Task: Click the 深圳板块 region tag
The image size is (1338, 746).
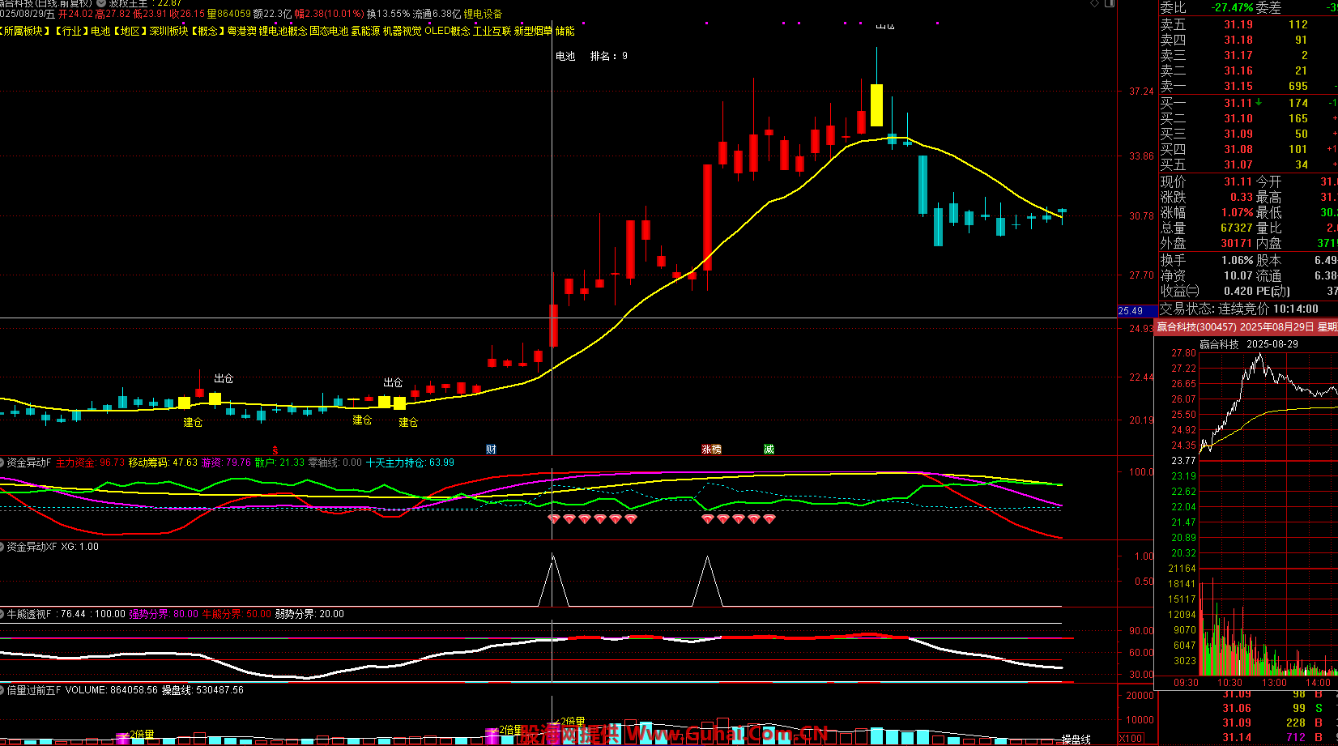Action: [x=168, y=31]
